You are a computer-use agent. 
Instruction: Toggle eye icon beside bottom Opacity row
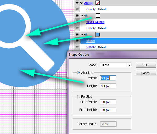coord(77,47)
